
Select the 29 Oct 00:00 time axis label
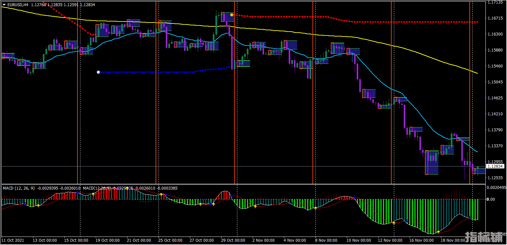point(233,240)
